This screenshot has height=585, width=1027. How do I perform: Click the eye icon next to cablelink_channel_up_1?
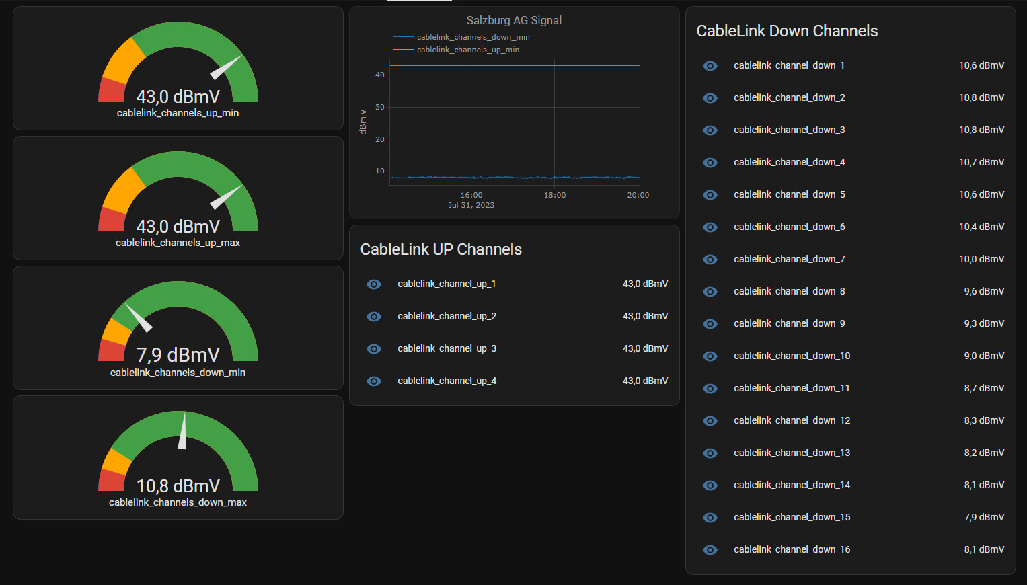[x=374, y=284]
